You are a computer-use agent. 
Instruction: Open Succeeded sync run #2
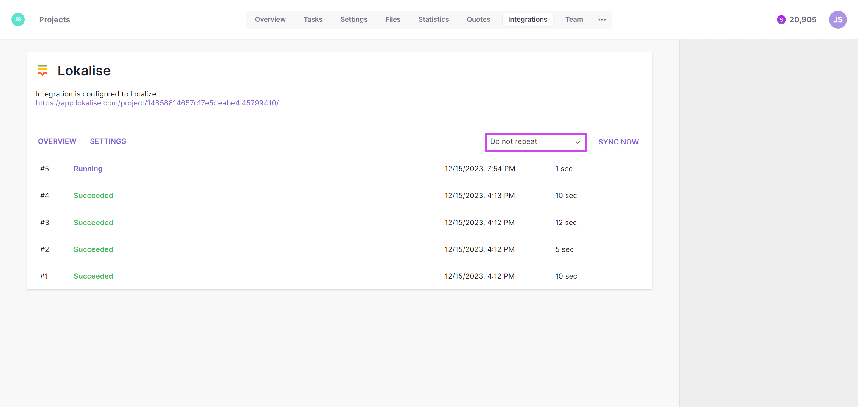339,249
